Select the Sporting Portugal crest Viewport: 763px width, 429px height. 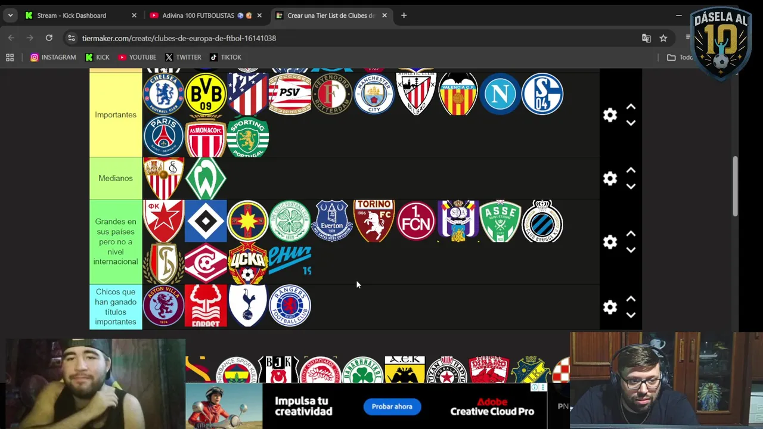[x=247, y=136]
